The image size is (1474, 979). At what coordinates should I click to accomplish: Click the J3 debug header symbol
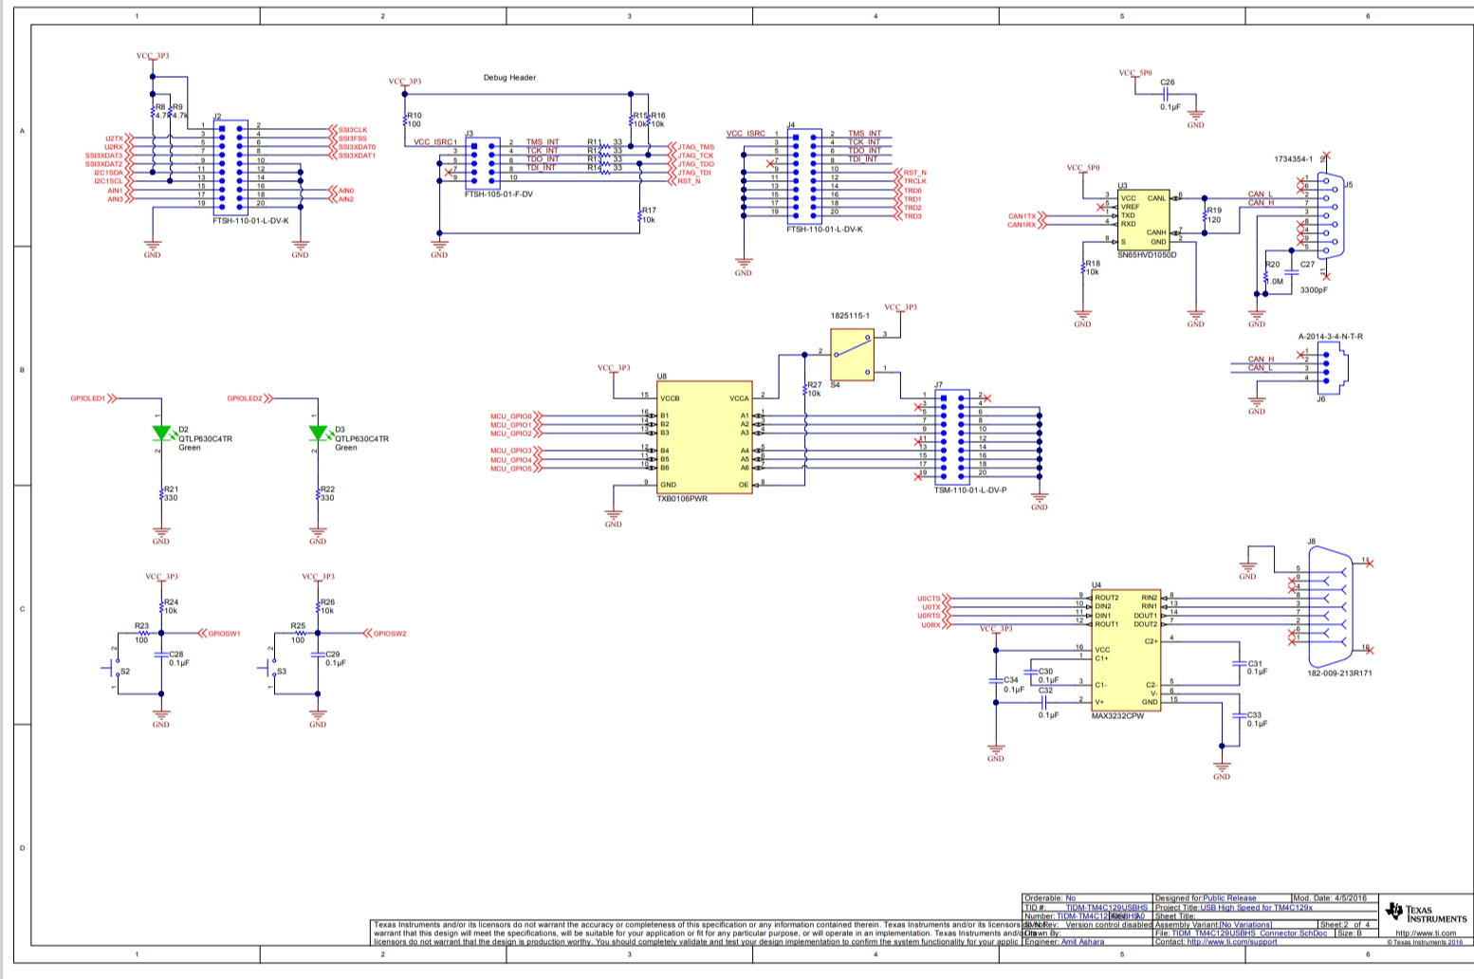[x=482, y=162]
